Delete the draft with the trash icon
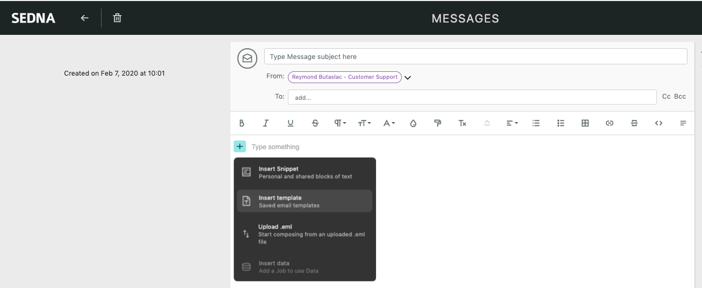This screenshot has width=702, height=288. tap(117, 18)
